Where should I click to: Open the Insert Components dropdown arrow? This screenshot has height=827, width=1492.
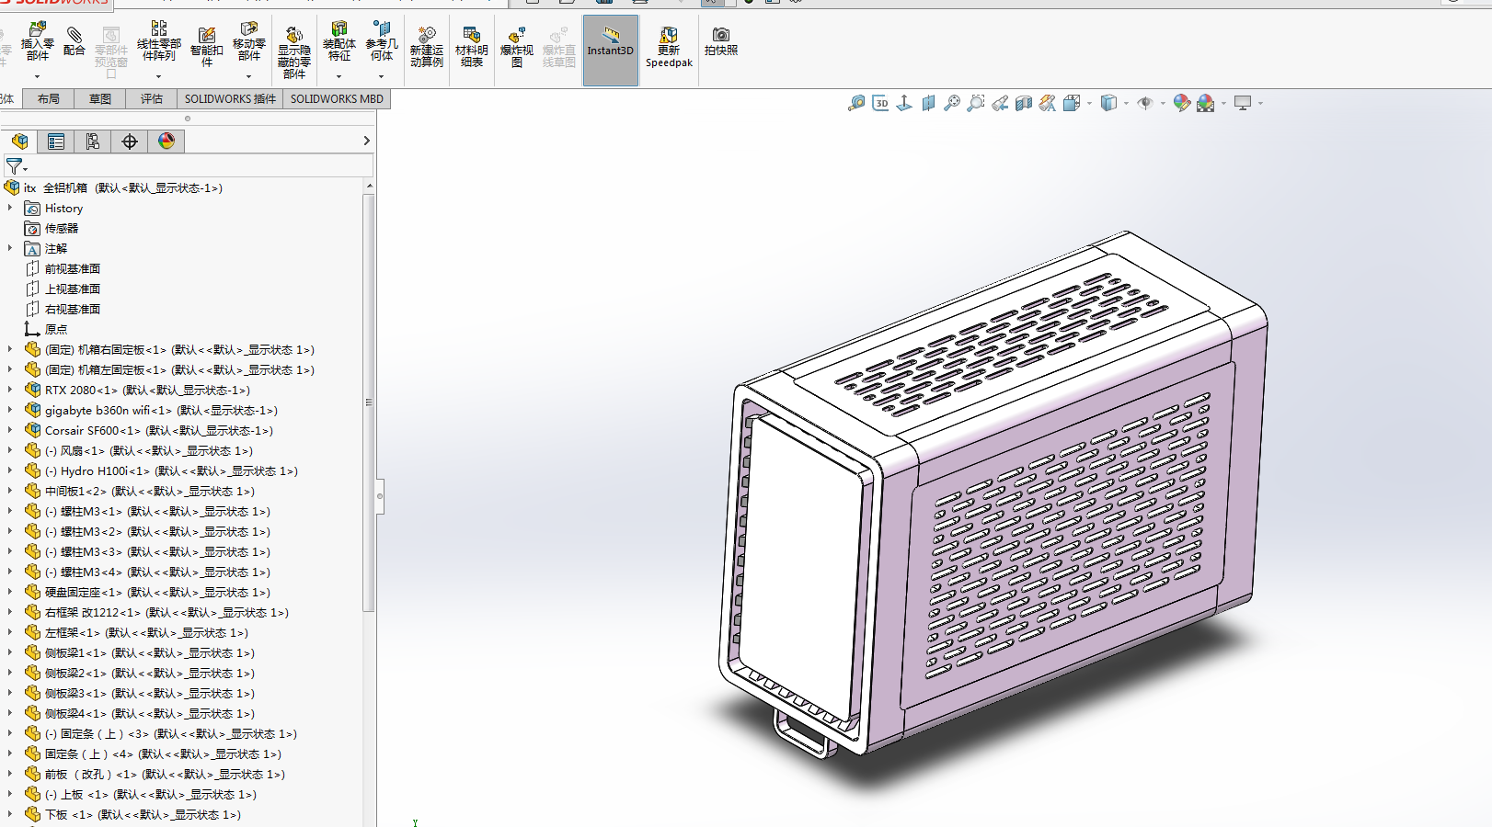click(37, 76)
